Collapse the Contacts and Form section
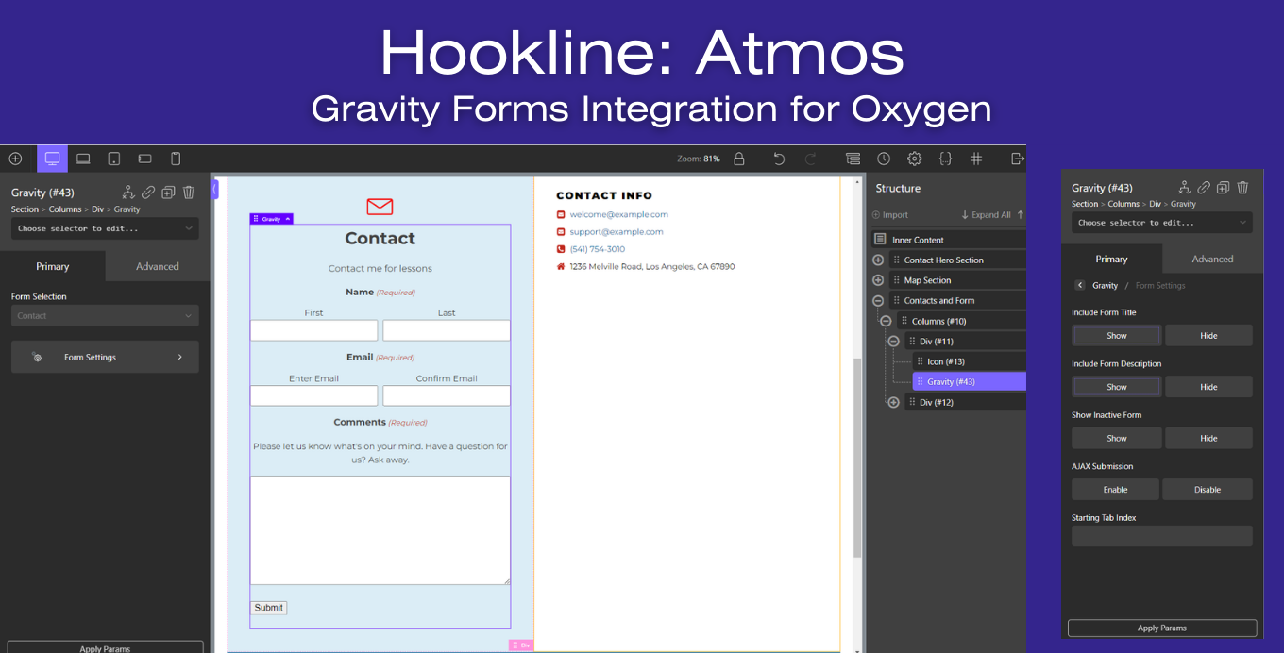This screenshot has width=1284, height=653. [x=878, y=301]
